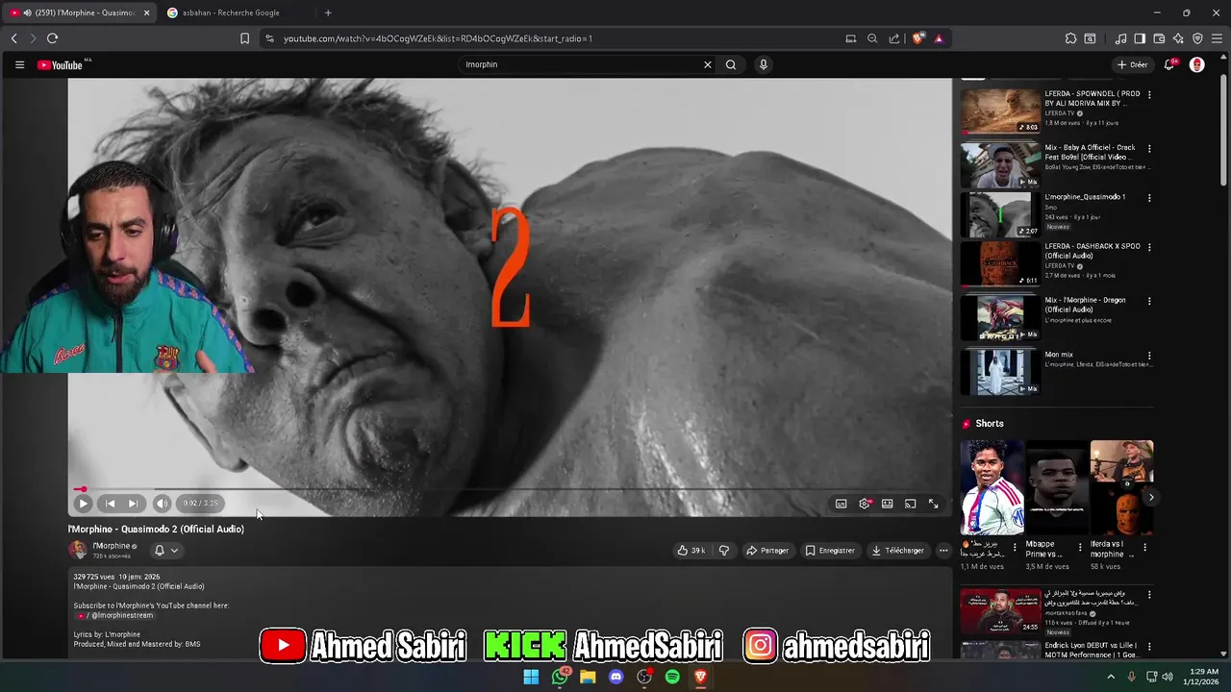Toggle the browser sidebar panel
This screenshot has width=1231, height=692.
point(1140,38)
